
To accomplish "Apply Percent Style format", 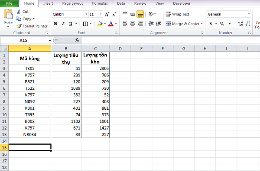I will (222, 24).
